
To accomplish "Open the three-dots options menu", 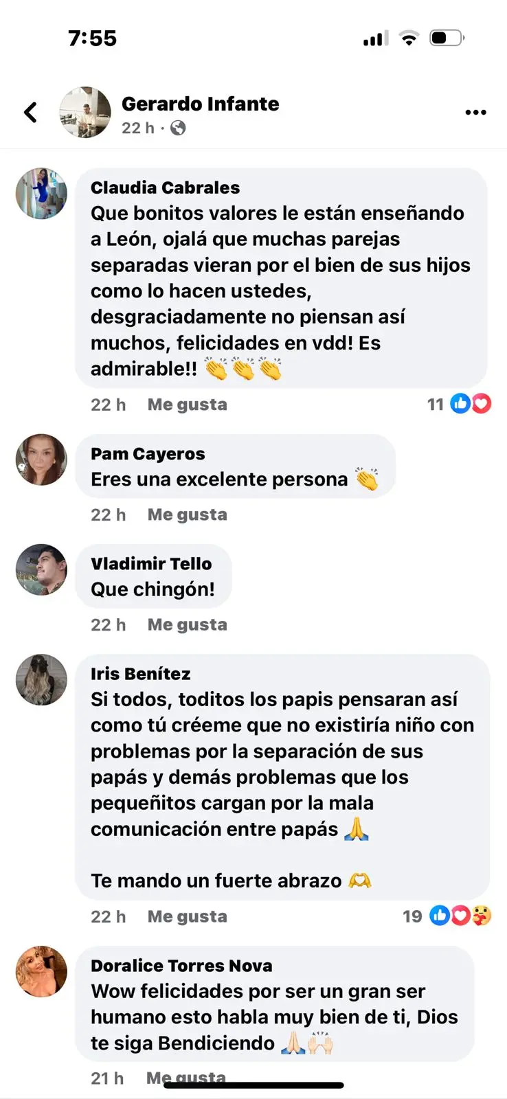I will point(475,112).
